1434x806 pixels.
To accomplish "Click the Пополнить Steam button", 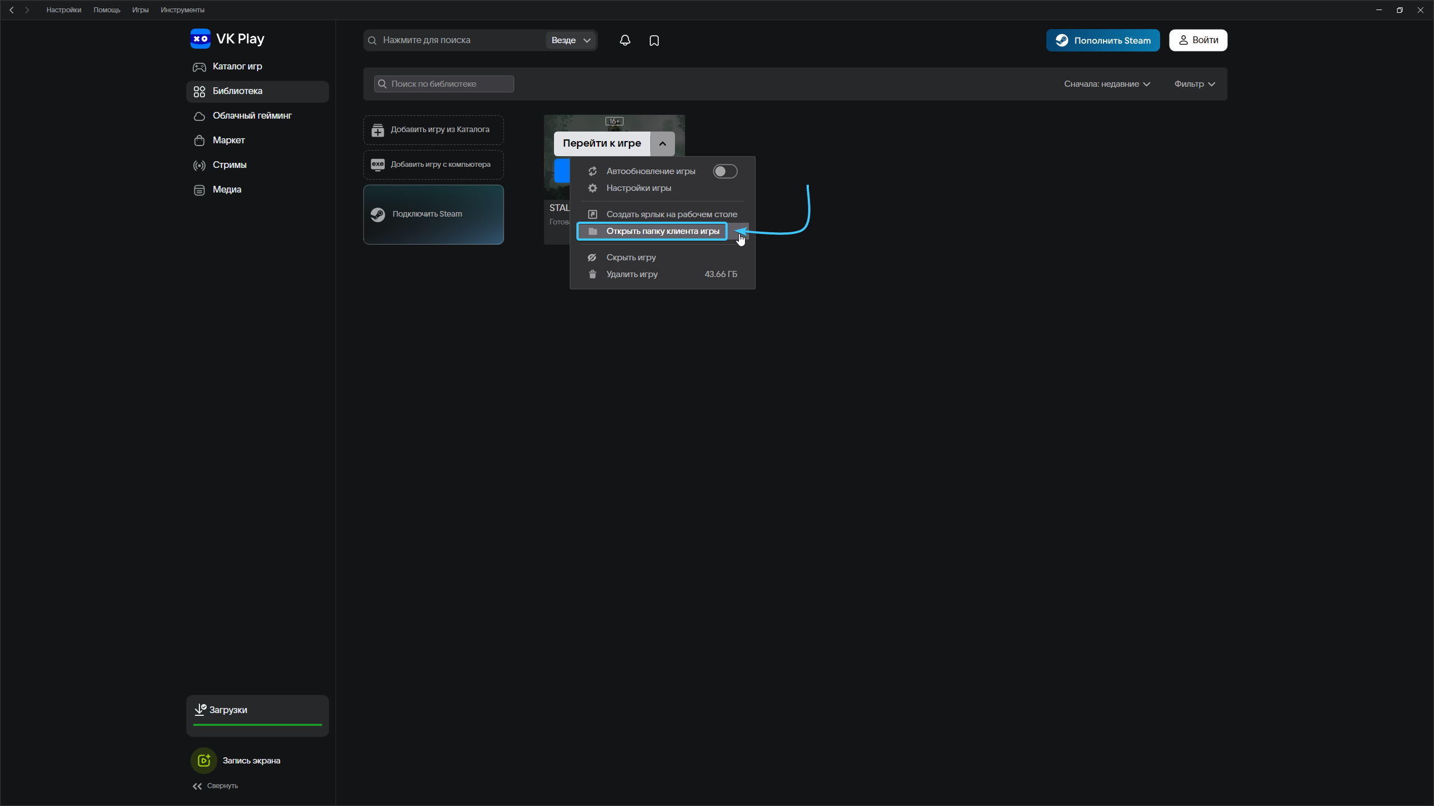I will [1103, 40].
